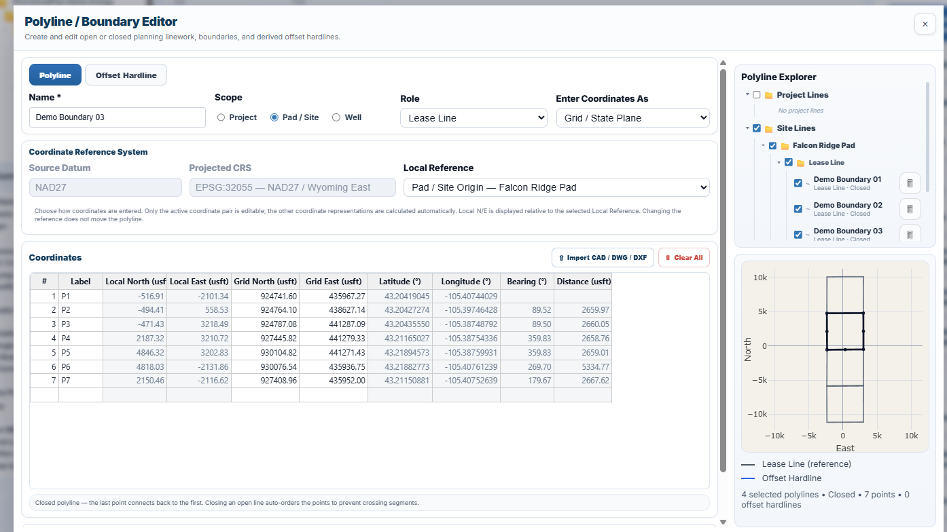
Task: Click the main editor vertical scrollbar
Action: [723, 270]
